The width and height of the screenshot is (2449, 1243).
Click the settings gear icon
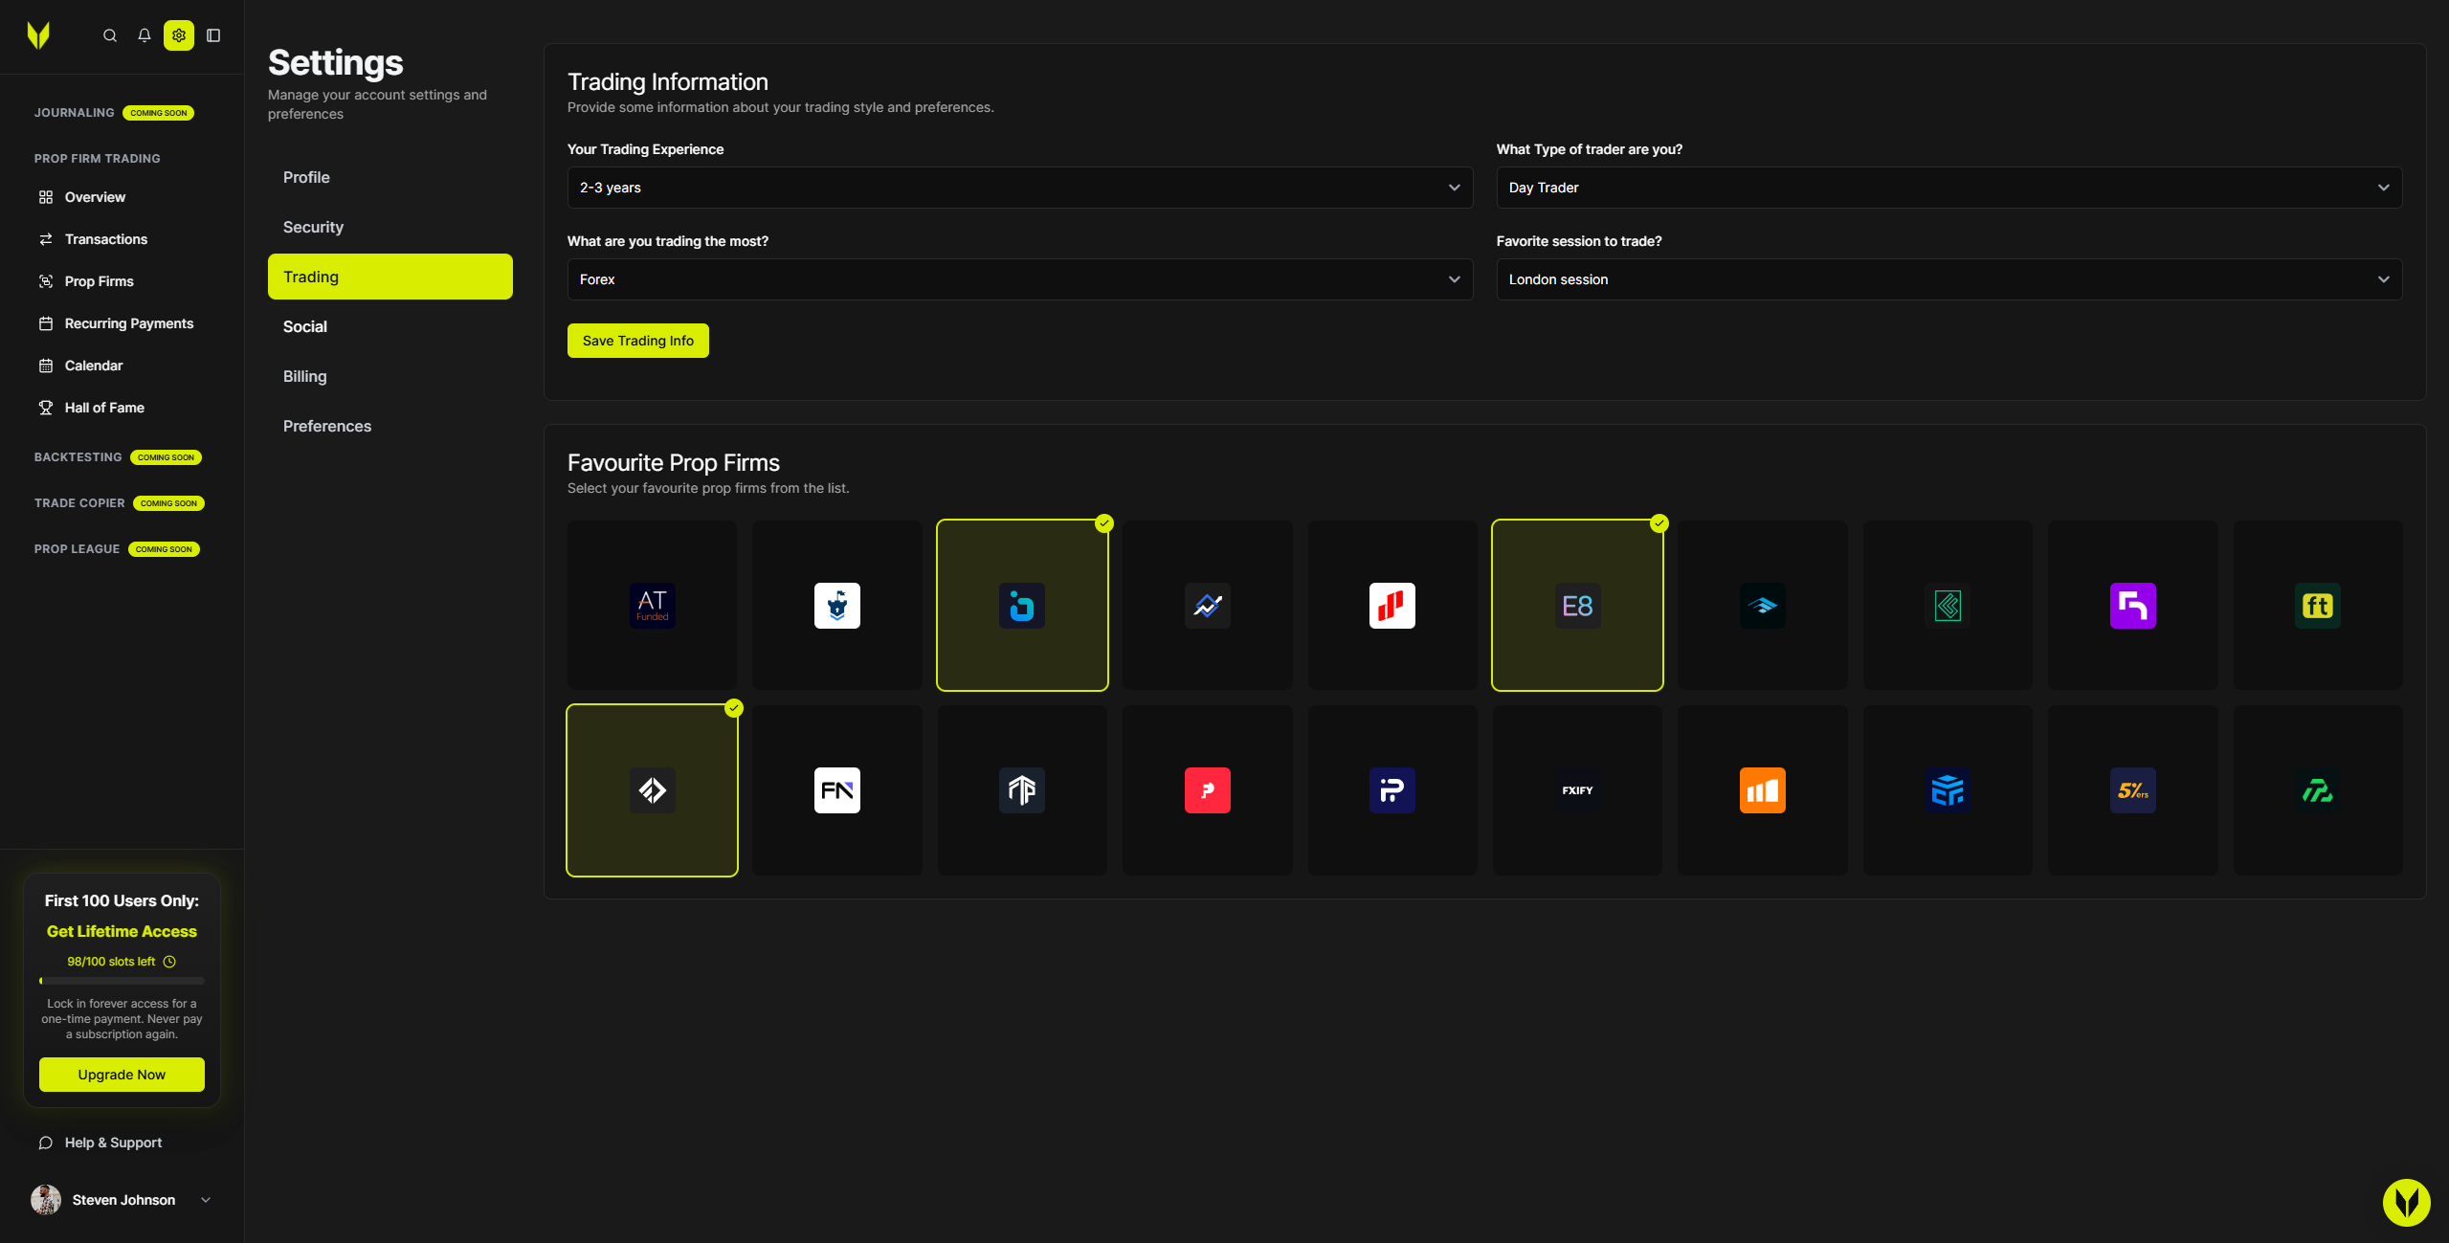[179, 35]
